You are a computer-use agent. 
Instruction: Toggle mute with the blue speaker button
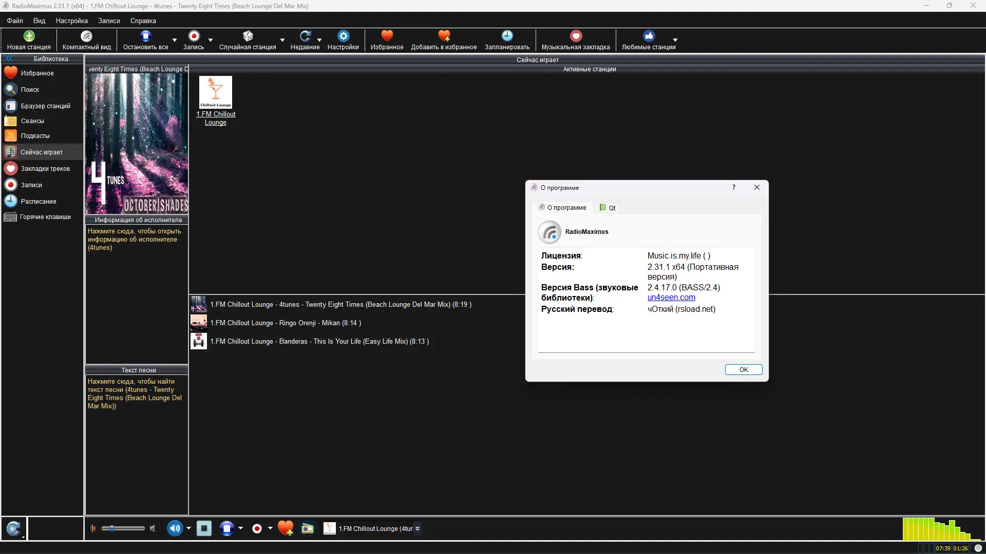coord(175,528)
